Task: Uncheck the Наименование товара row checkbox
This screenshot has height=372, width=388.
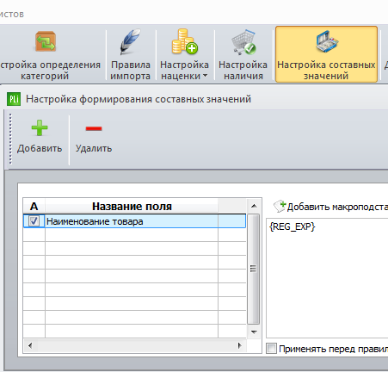Action: (34, 221)
